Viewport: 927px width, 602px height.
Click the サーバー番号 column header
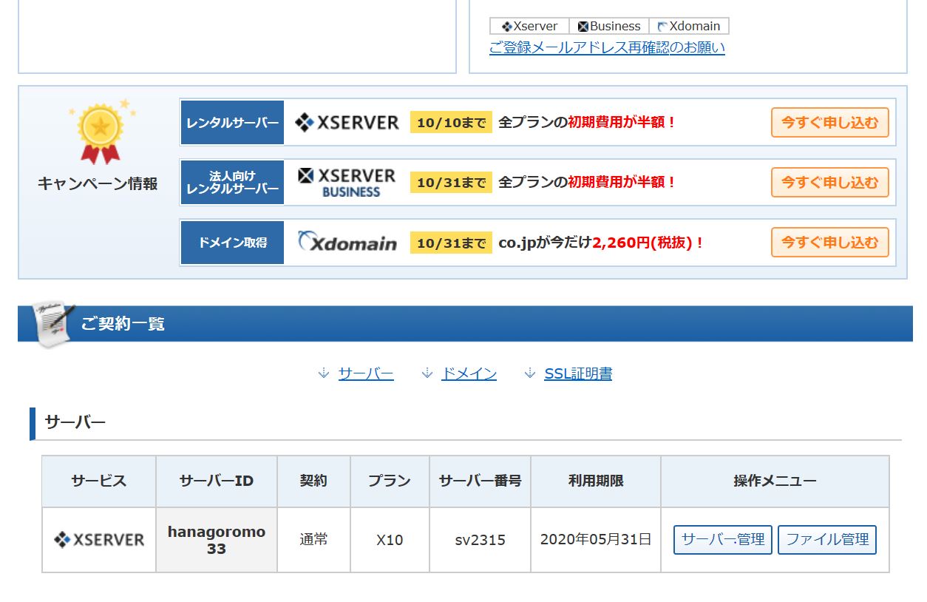(481, 481)
